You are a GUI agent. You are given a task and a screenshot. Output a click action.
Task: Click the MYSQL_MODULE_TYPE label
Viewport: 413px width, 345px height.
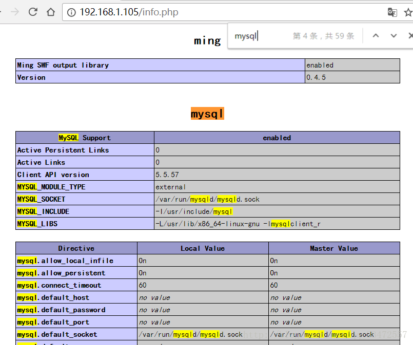[x=51, y=187]
